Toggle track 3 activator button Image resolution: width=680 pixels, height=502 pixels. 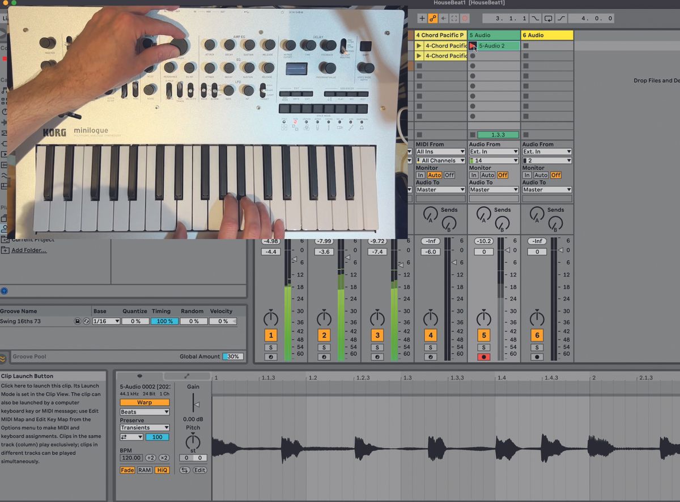click(377, 335)
